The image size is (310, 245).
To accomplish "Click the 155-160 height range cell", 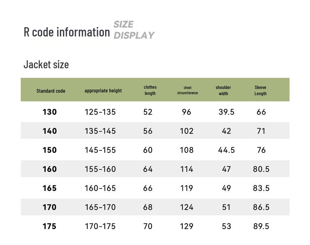I will 100,169.
